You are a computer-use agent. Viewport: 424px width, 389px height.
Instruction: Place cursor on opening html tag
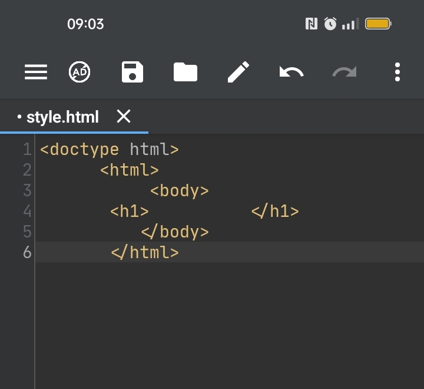click(130, 170)
